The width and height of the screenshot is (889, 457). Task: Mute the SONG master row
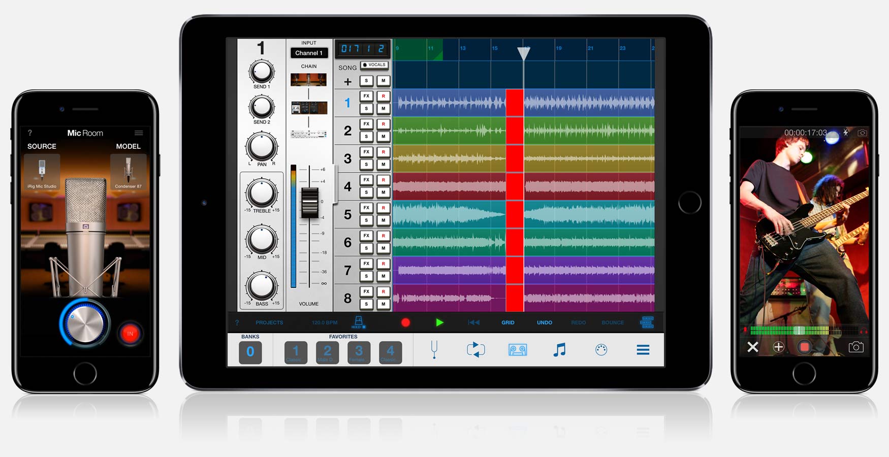point(383,80)
